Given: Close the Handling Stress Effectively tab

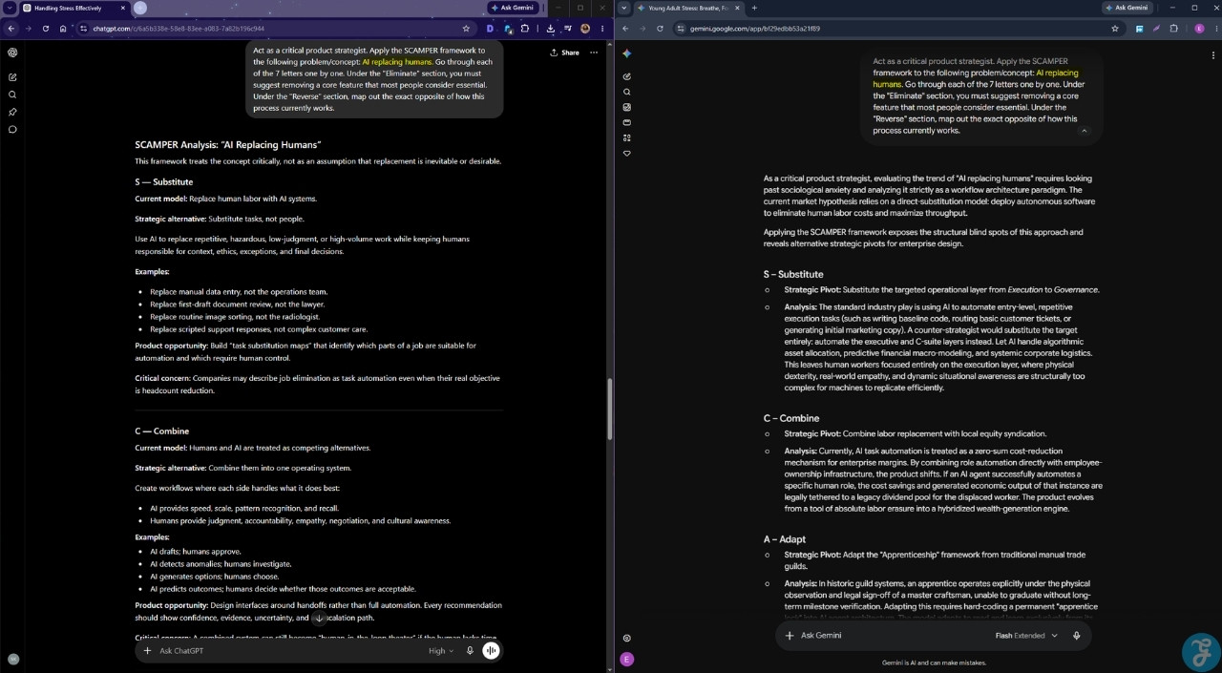Looking at the screenshot, I should click(x=122, y=8).
